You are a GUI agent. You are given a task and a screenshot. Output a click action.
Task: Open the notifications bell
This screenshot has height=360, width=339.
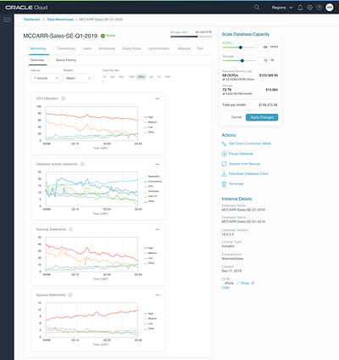pos(300,8)
